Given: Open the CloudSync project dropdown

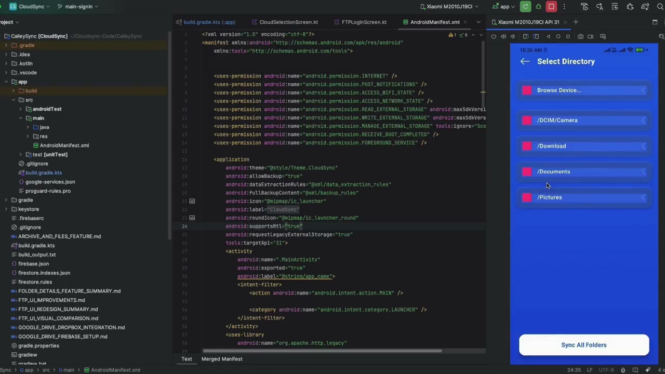Looking at the screenshot, I should (x=30, y=7).
